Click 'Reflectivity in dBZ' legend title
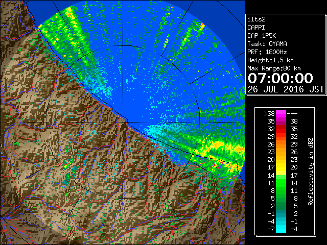327x245 pixels. [311, 171]
